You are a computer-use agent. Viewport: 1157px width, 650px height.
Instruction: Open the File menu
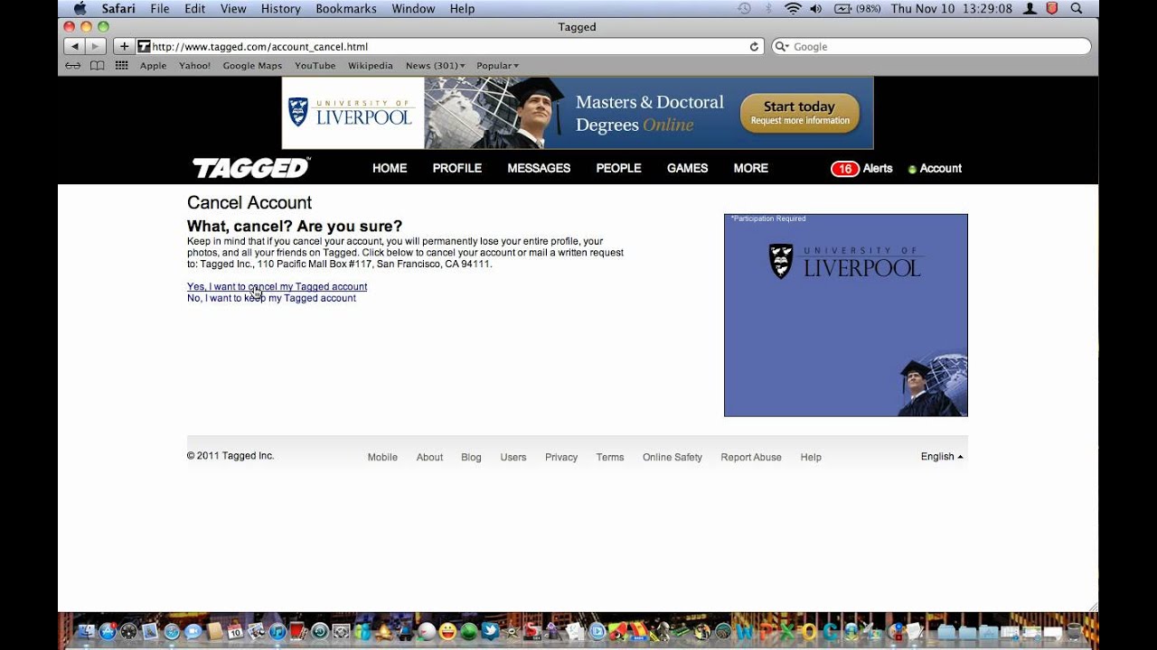(x=160, y=8)
